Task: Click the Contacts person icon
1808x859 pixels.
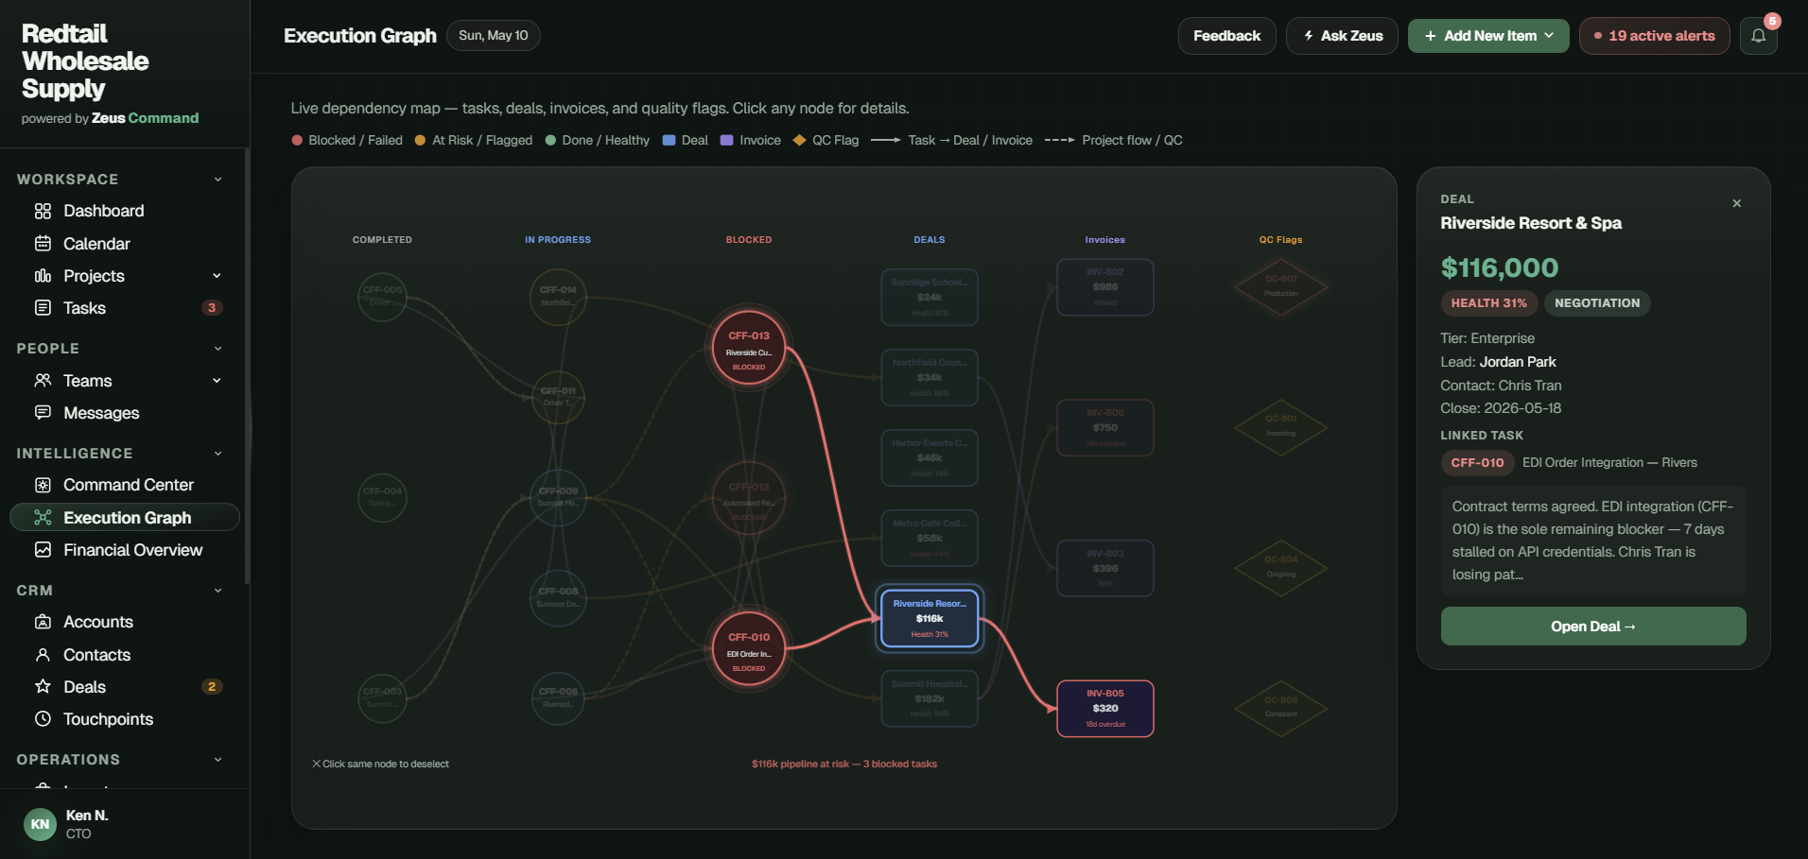Action: [43, 655]
